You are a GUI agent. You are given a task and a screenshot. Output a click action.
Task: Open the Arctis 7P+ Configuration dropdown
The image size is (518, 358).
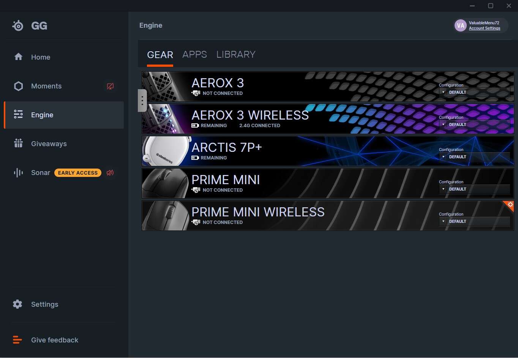(474, 157)
